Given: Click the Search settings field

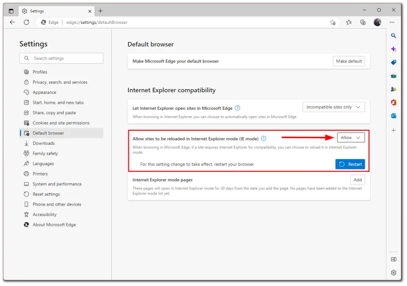Looking at the screenshot, I should pos(61,58).
